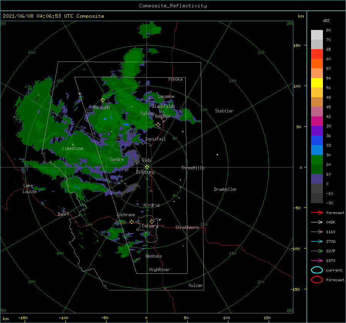Click the Lake Louise label
The height and width of the screenshot is (323, 346).
point(30,189)
